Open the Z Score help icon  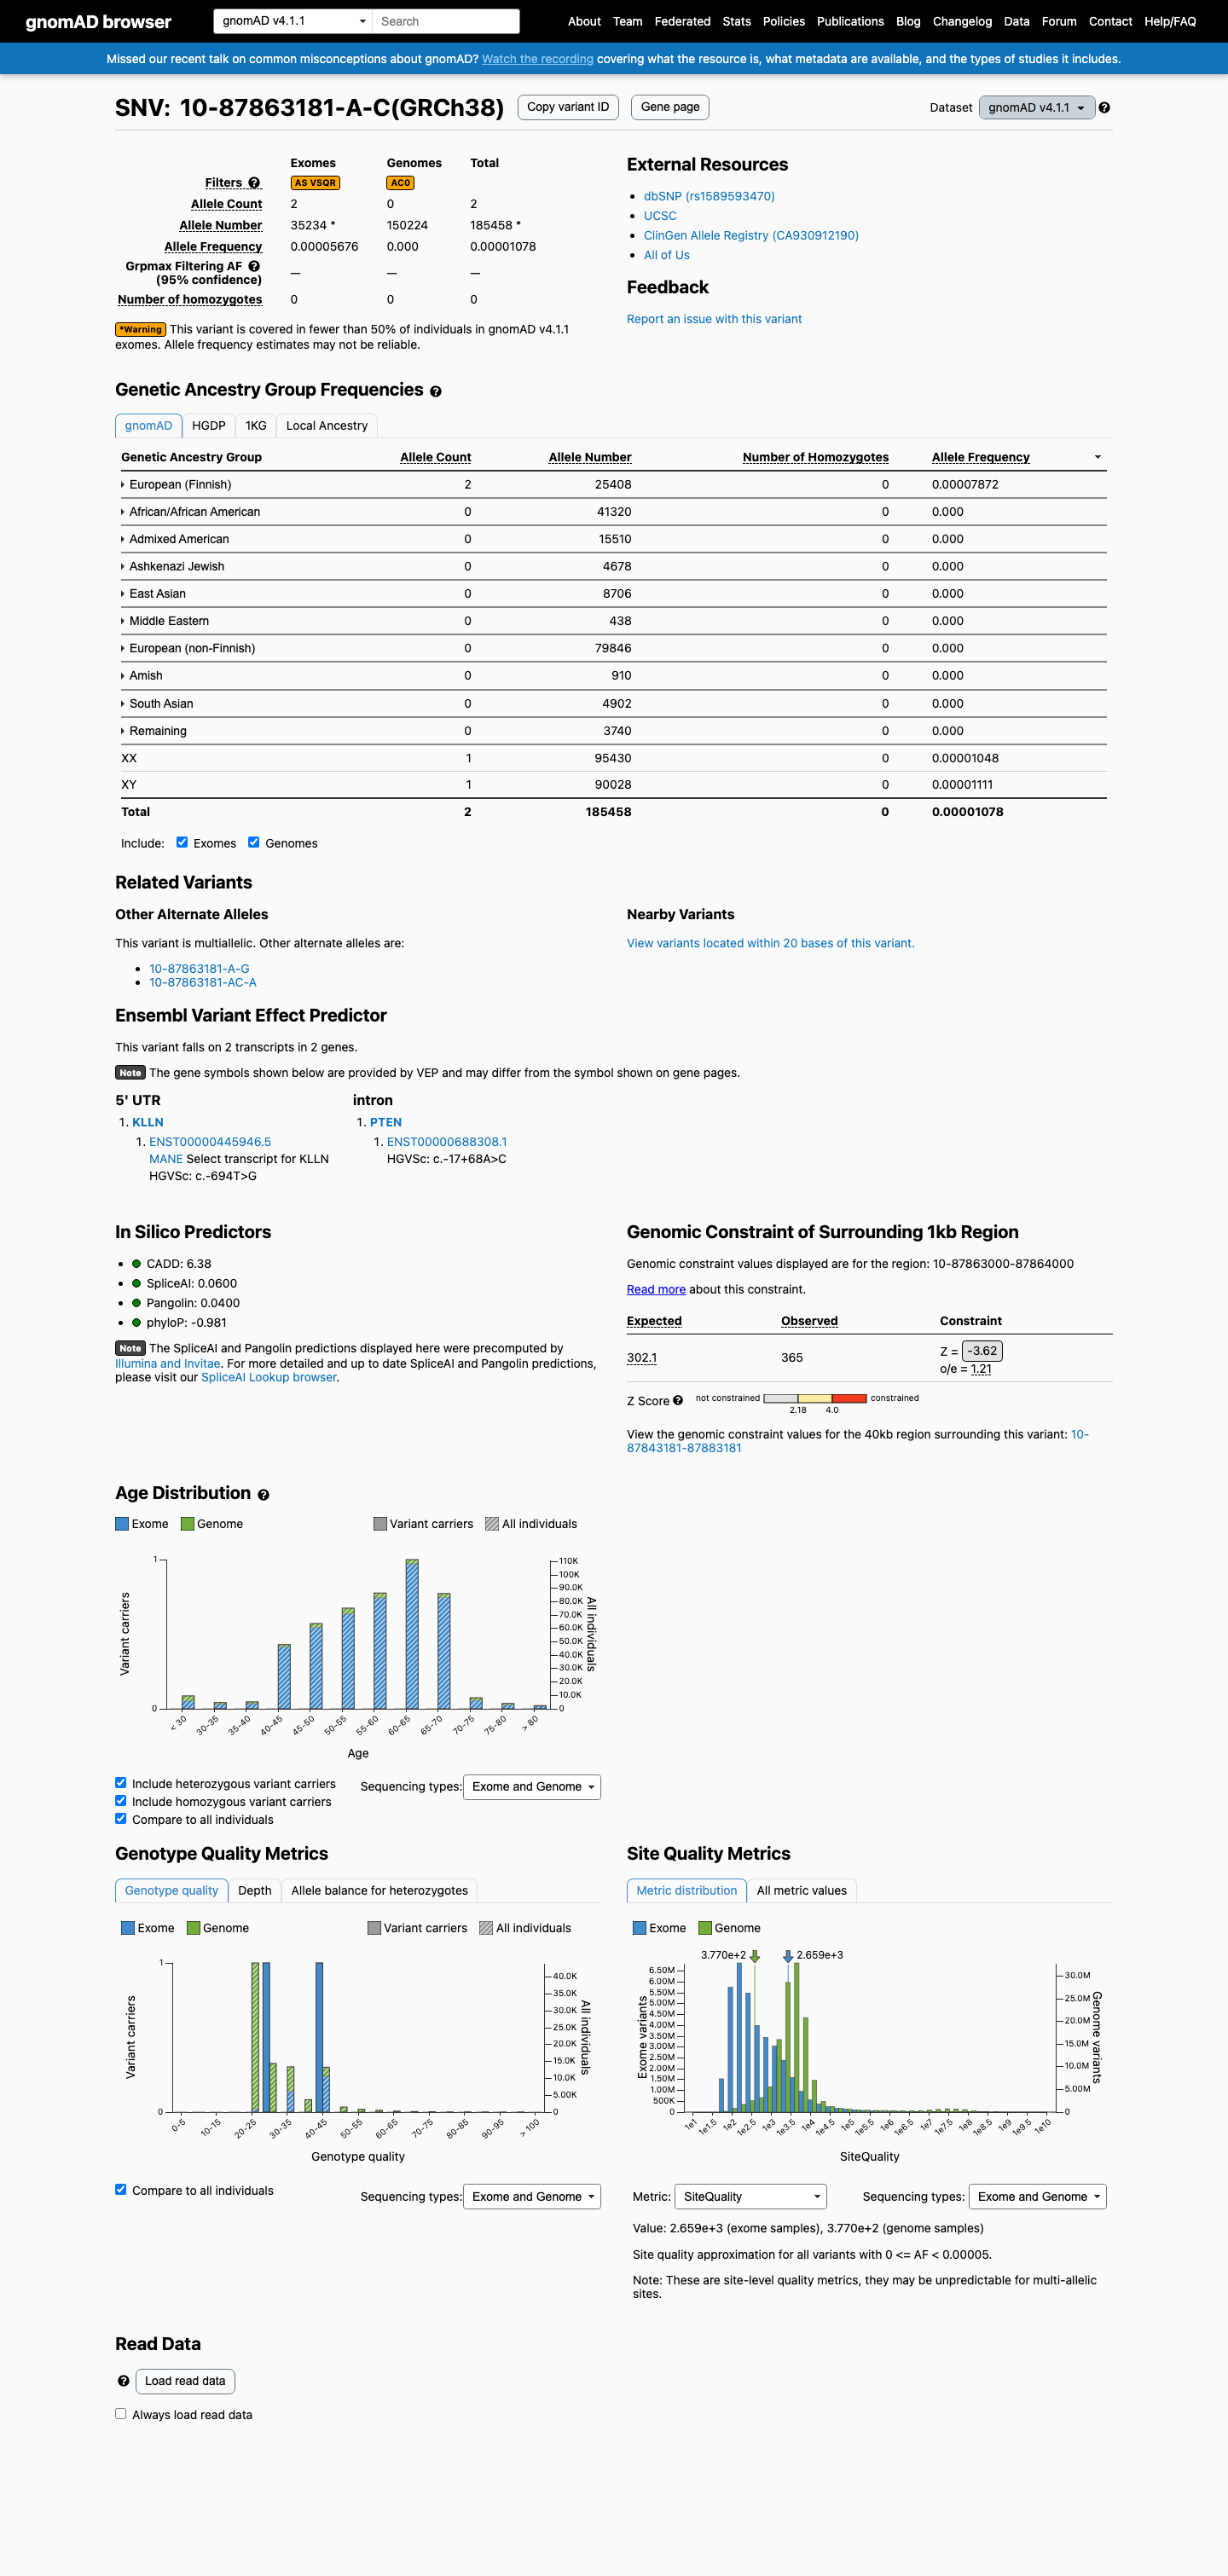tap(678, 1401)
